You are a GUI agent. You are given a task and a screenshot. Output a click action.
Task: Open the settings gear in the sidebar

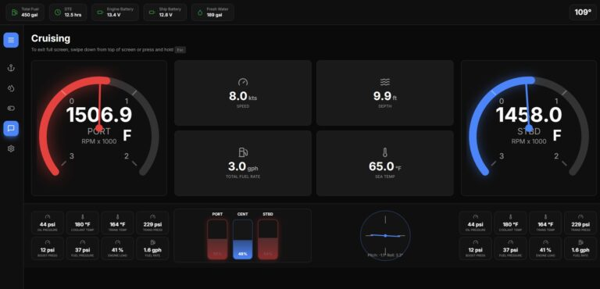click(x=11, y=148)
